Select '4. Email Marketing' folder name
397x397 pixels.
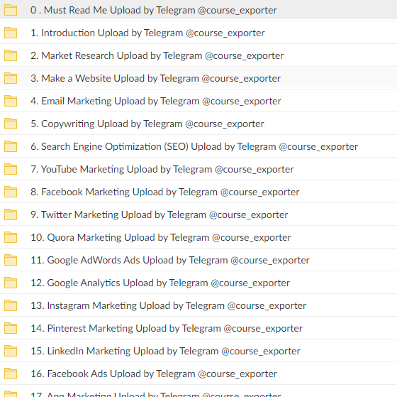[156, 102]
